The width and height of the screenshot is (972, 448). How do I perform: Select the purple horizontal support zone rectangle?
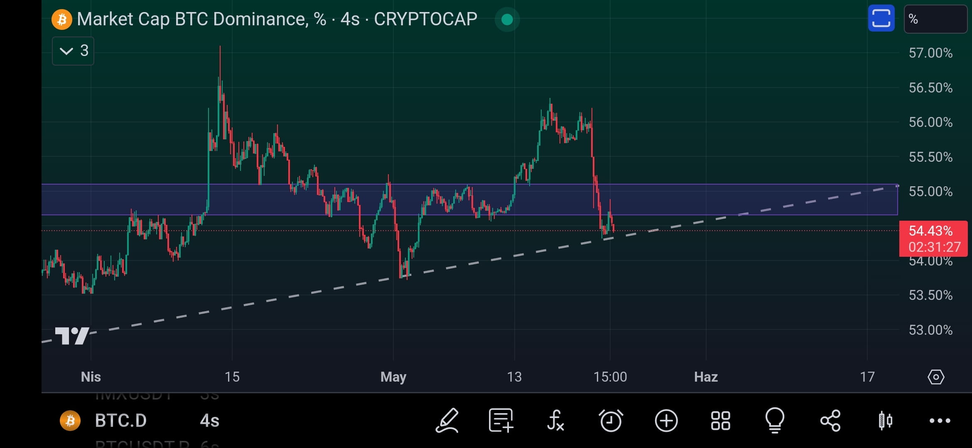point(469,200)
